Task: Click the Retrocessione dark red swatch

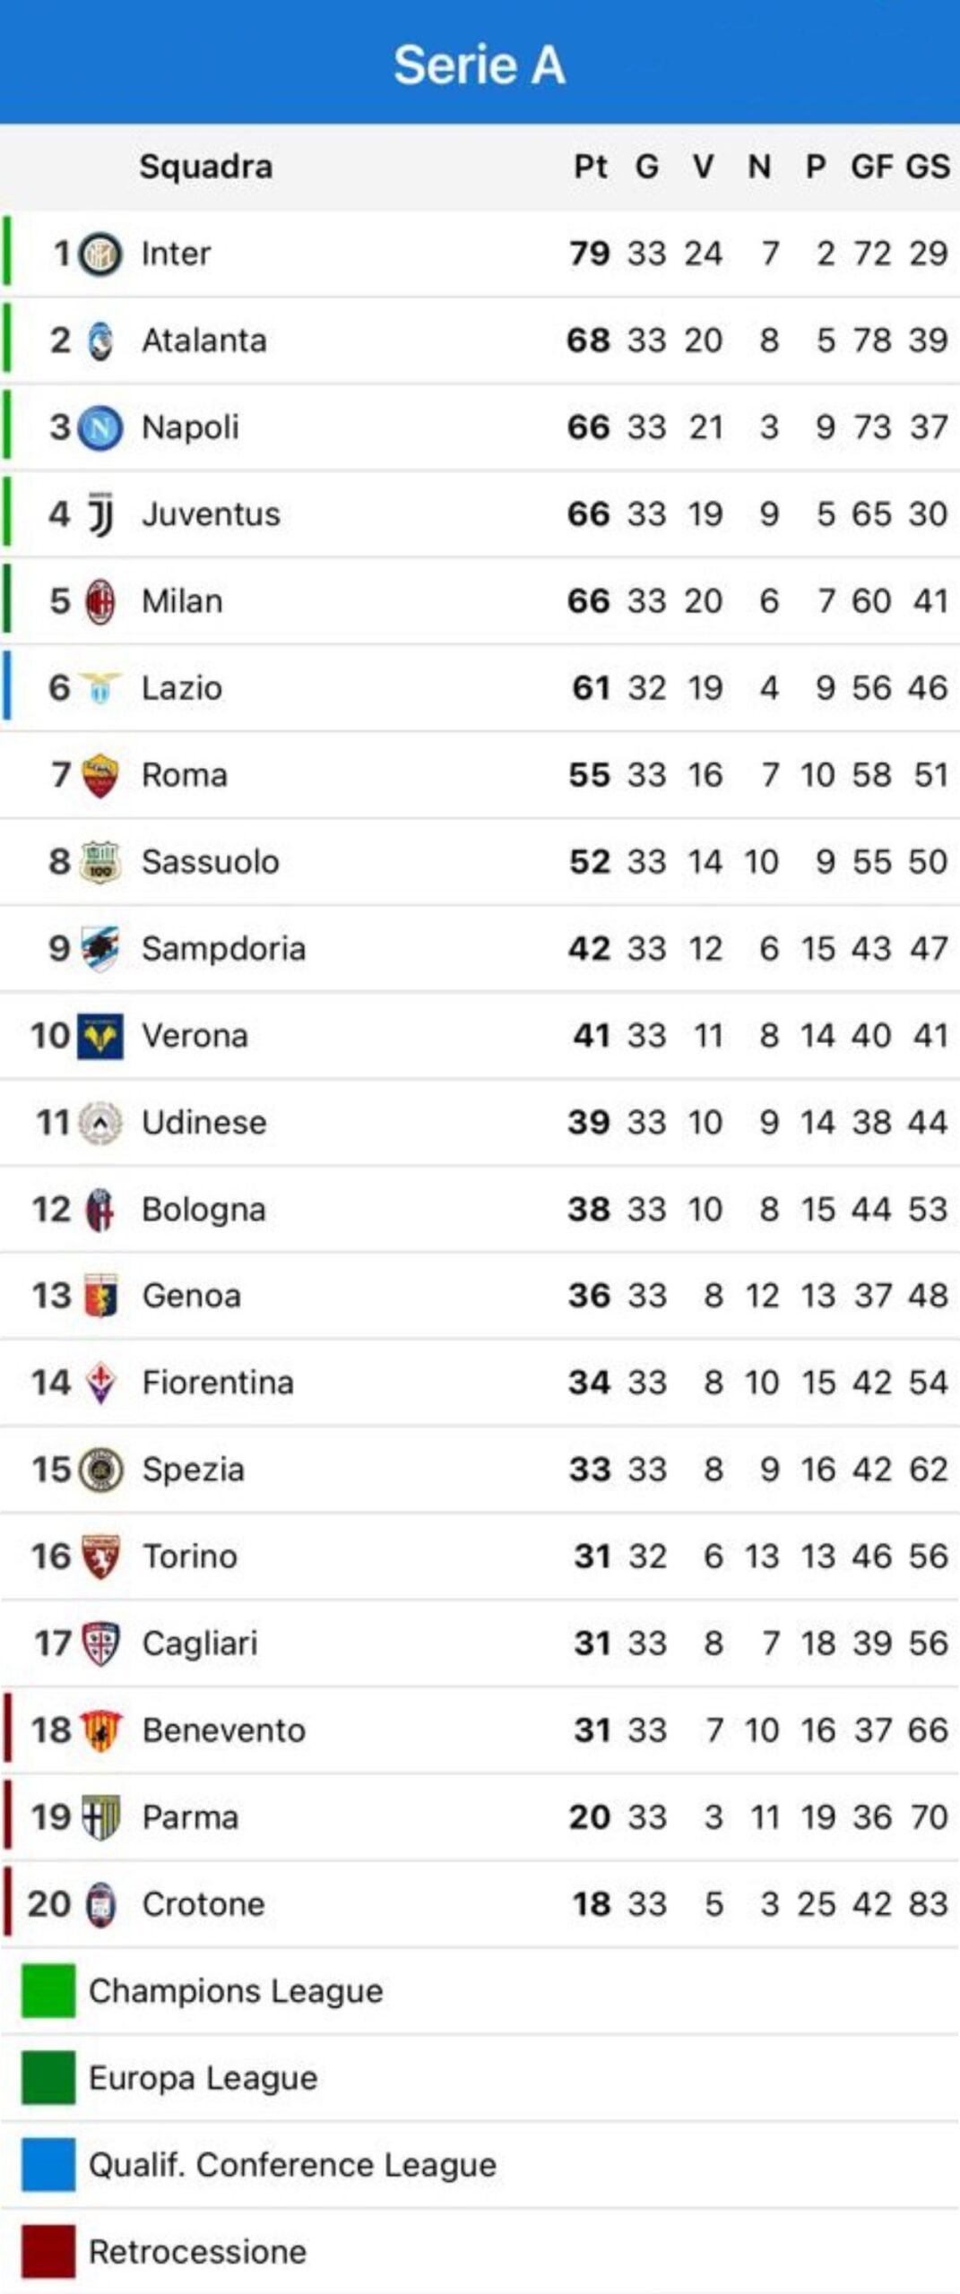Action: 48,2251
